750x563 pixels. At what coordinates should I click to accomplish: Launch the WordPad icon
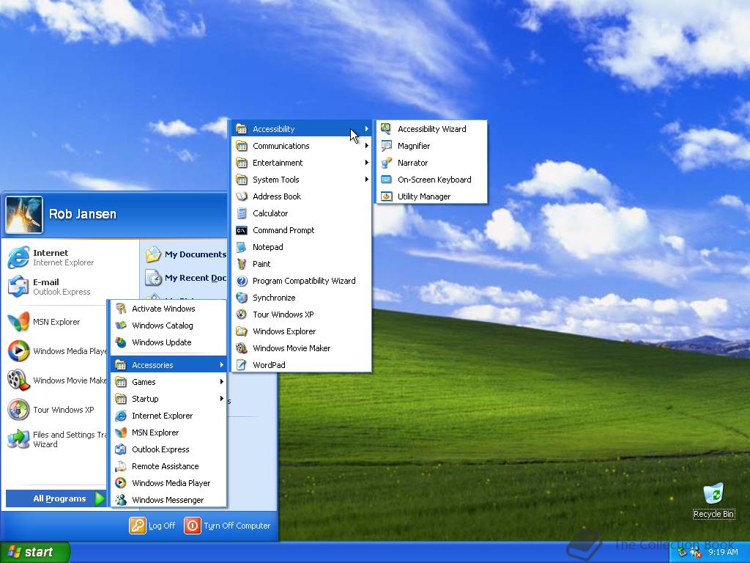(x=242, y=365)
